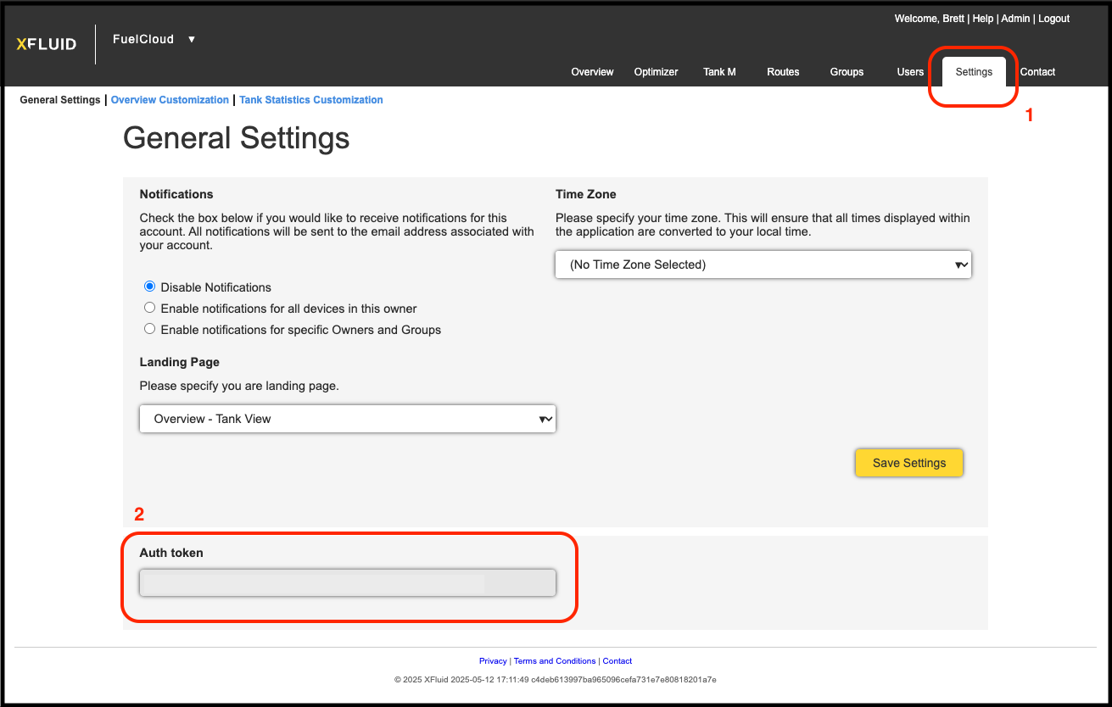
Task: Click the XFLUID logo
Action: pos(47,44)
